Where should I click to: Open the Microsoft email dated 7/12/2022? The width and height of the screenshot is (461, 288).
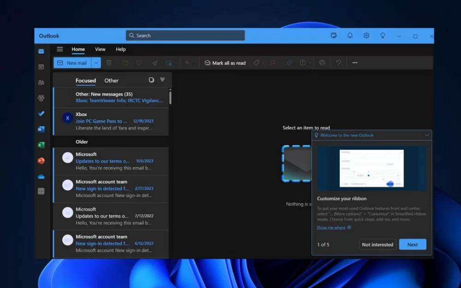(111, 216)
